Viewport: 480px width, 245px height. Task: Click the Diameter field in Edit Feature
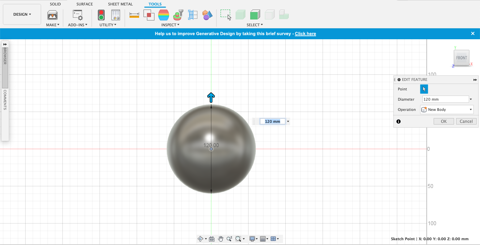[x=445, y=99]
